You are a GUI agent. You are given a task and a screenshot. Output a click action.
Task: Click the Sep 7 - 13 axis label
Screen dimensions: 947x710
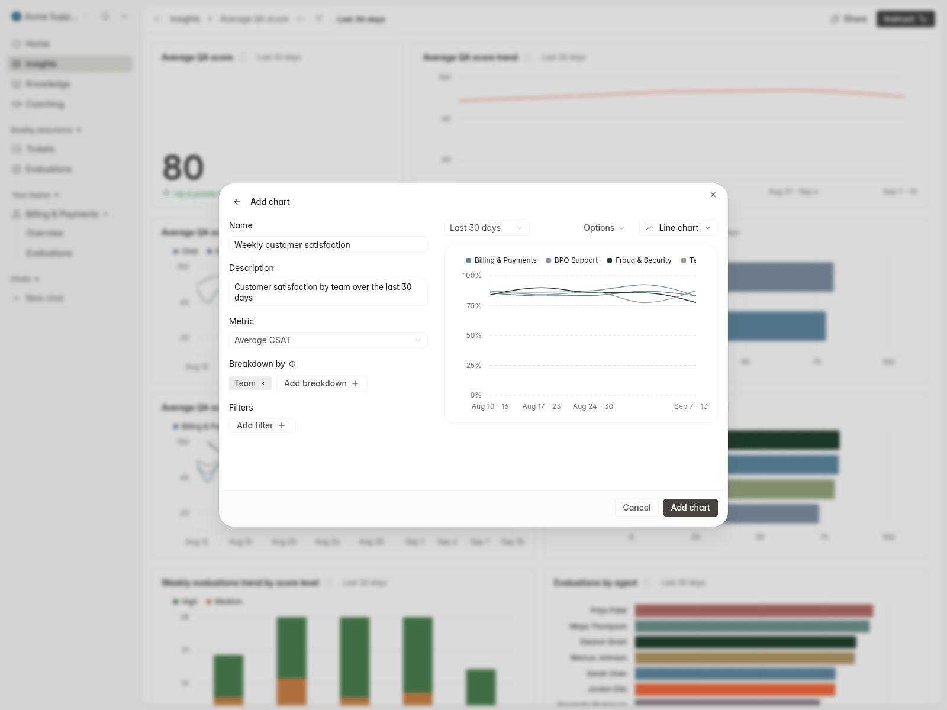click(x=691, y=406)
